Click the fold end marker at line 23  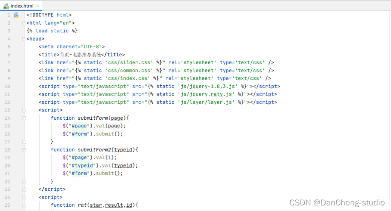[24, 189]
